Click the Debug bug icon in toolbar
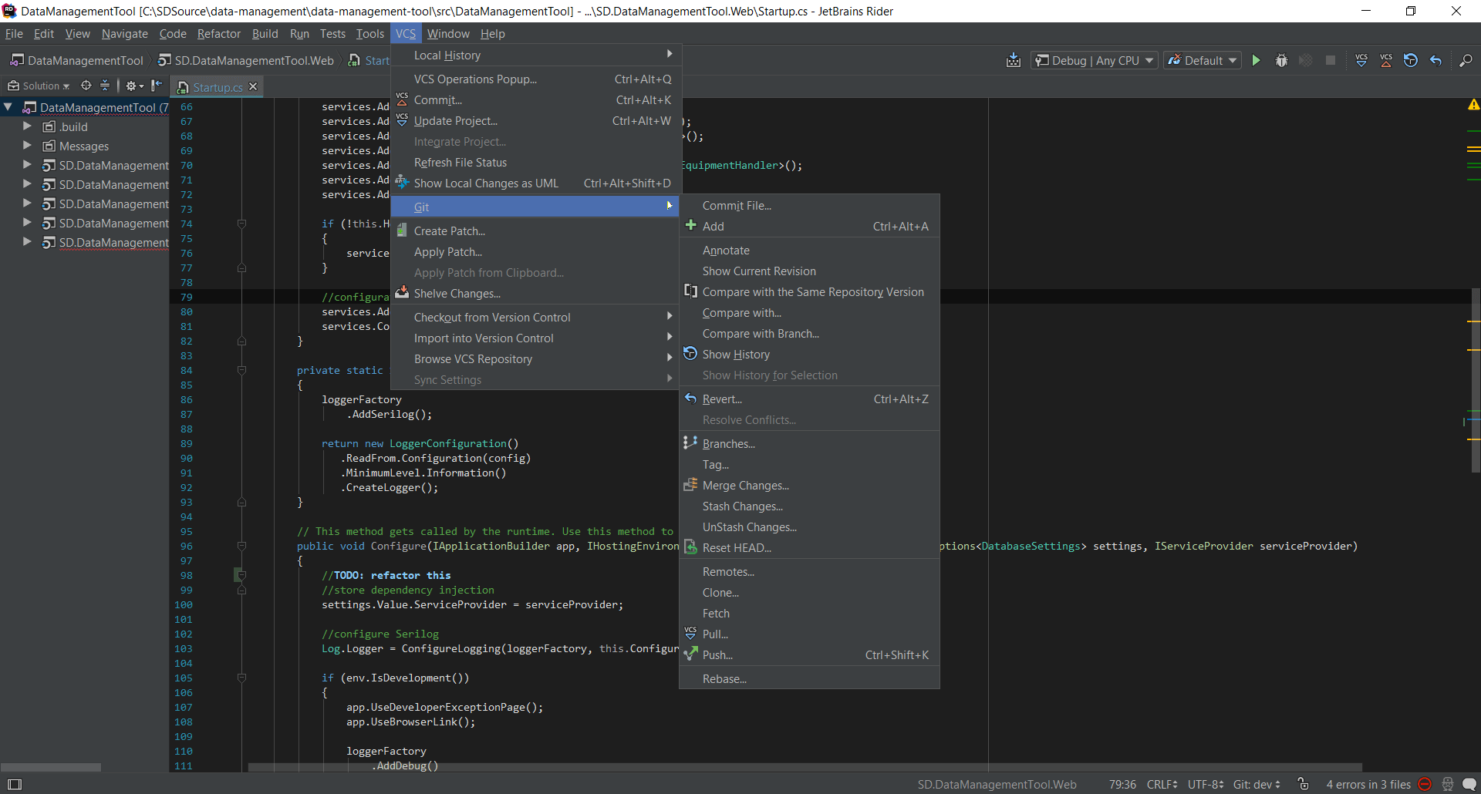 (x=1281, y=60)
